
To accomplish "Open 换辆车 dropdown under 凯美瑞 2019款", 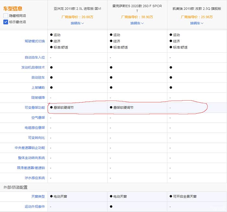I will pos(197,23).
